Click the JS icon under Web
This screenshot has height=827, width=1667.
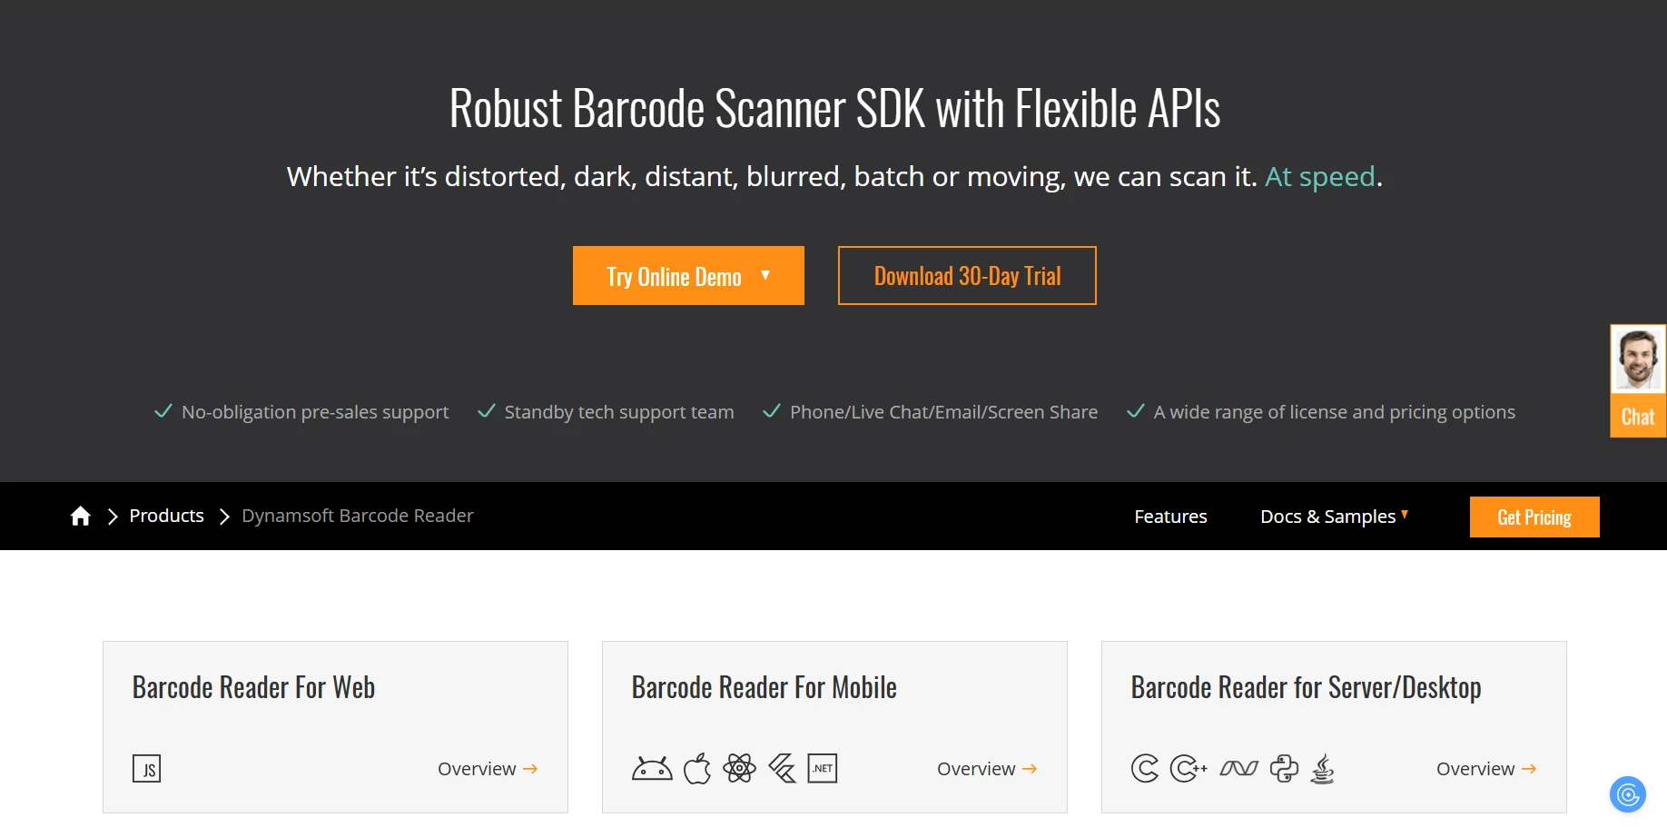point(147,769)
